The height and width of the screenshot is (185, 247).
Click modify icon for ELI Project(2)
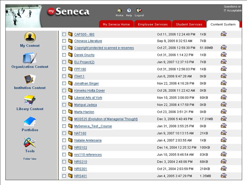[224, 61]
